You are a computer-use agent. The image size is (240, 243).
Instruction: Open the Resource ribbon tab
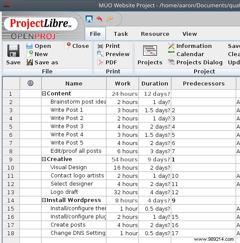[155, 34]
